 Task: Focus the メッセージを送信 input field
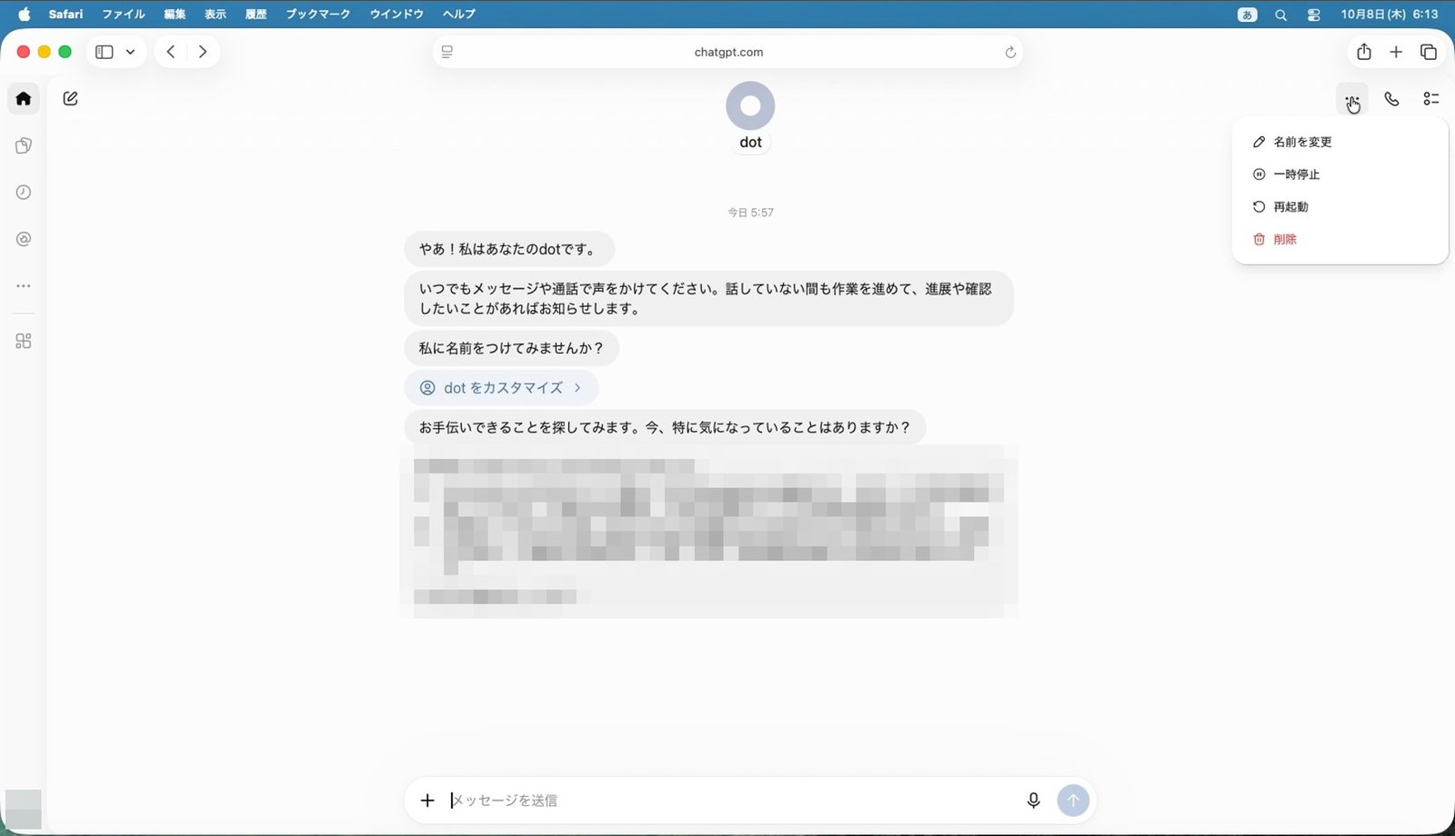(732, 800)
